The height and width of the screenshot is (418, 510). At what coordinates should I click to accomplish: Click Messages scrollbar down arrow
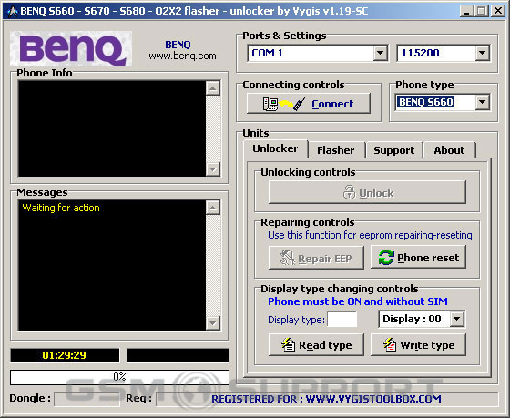click(213, 323)
